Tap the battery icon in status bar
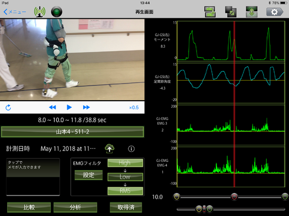 click(284, 3)
